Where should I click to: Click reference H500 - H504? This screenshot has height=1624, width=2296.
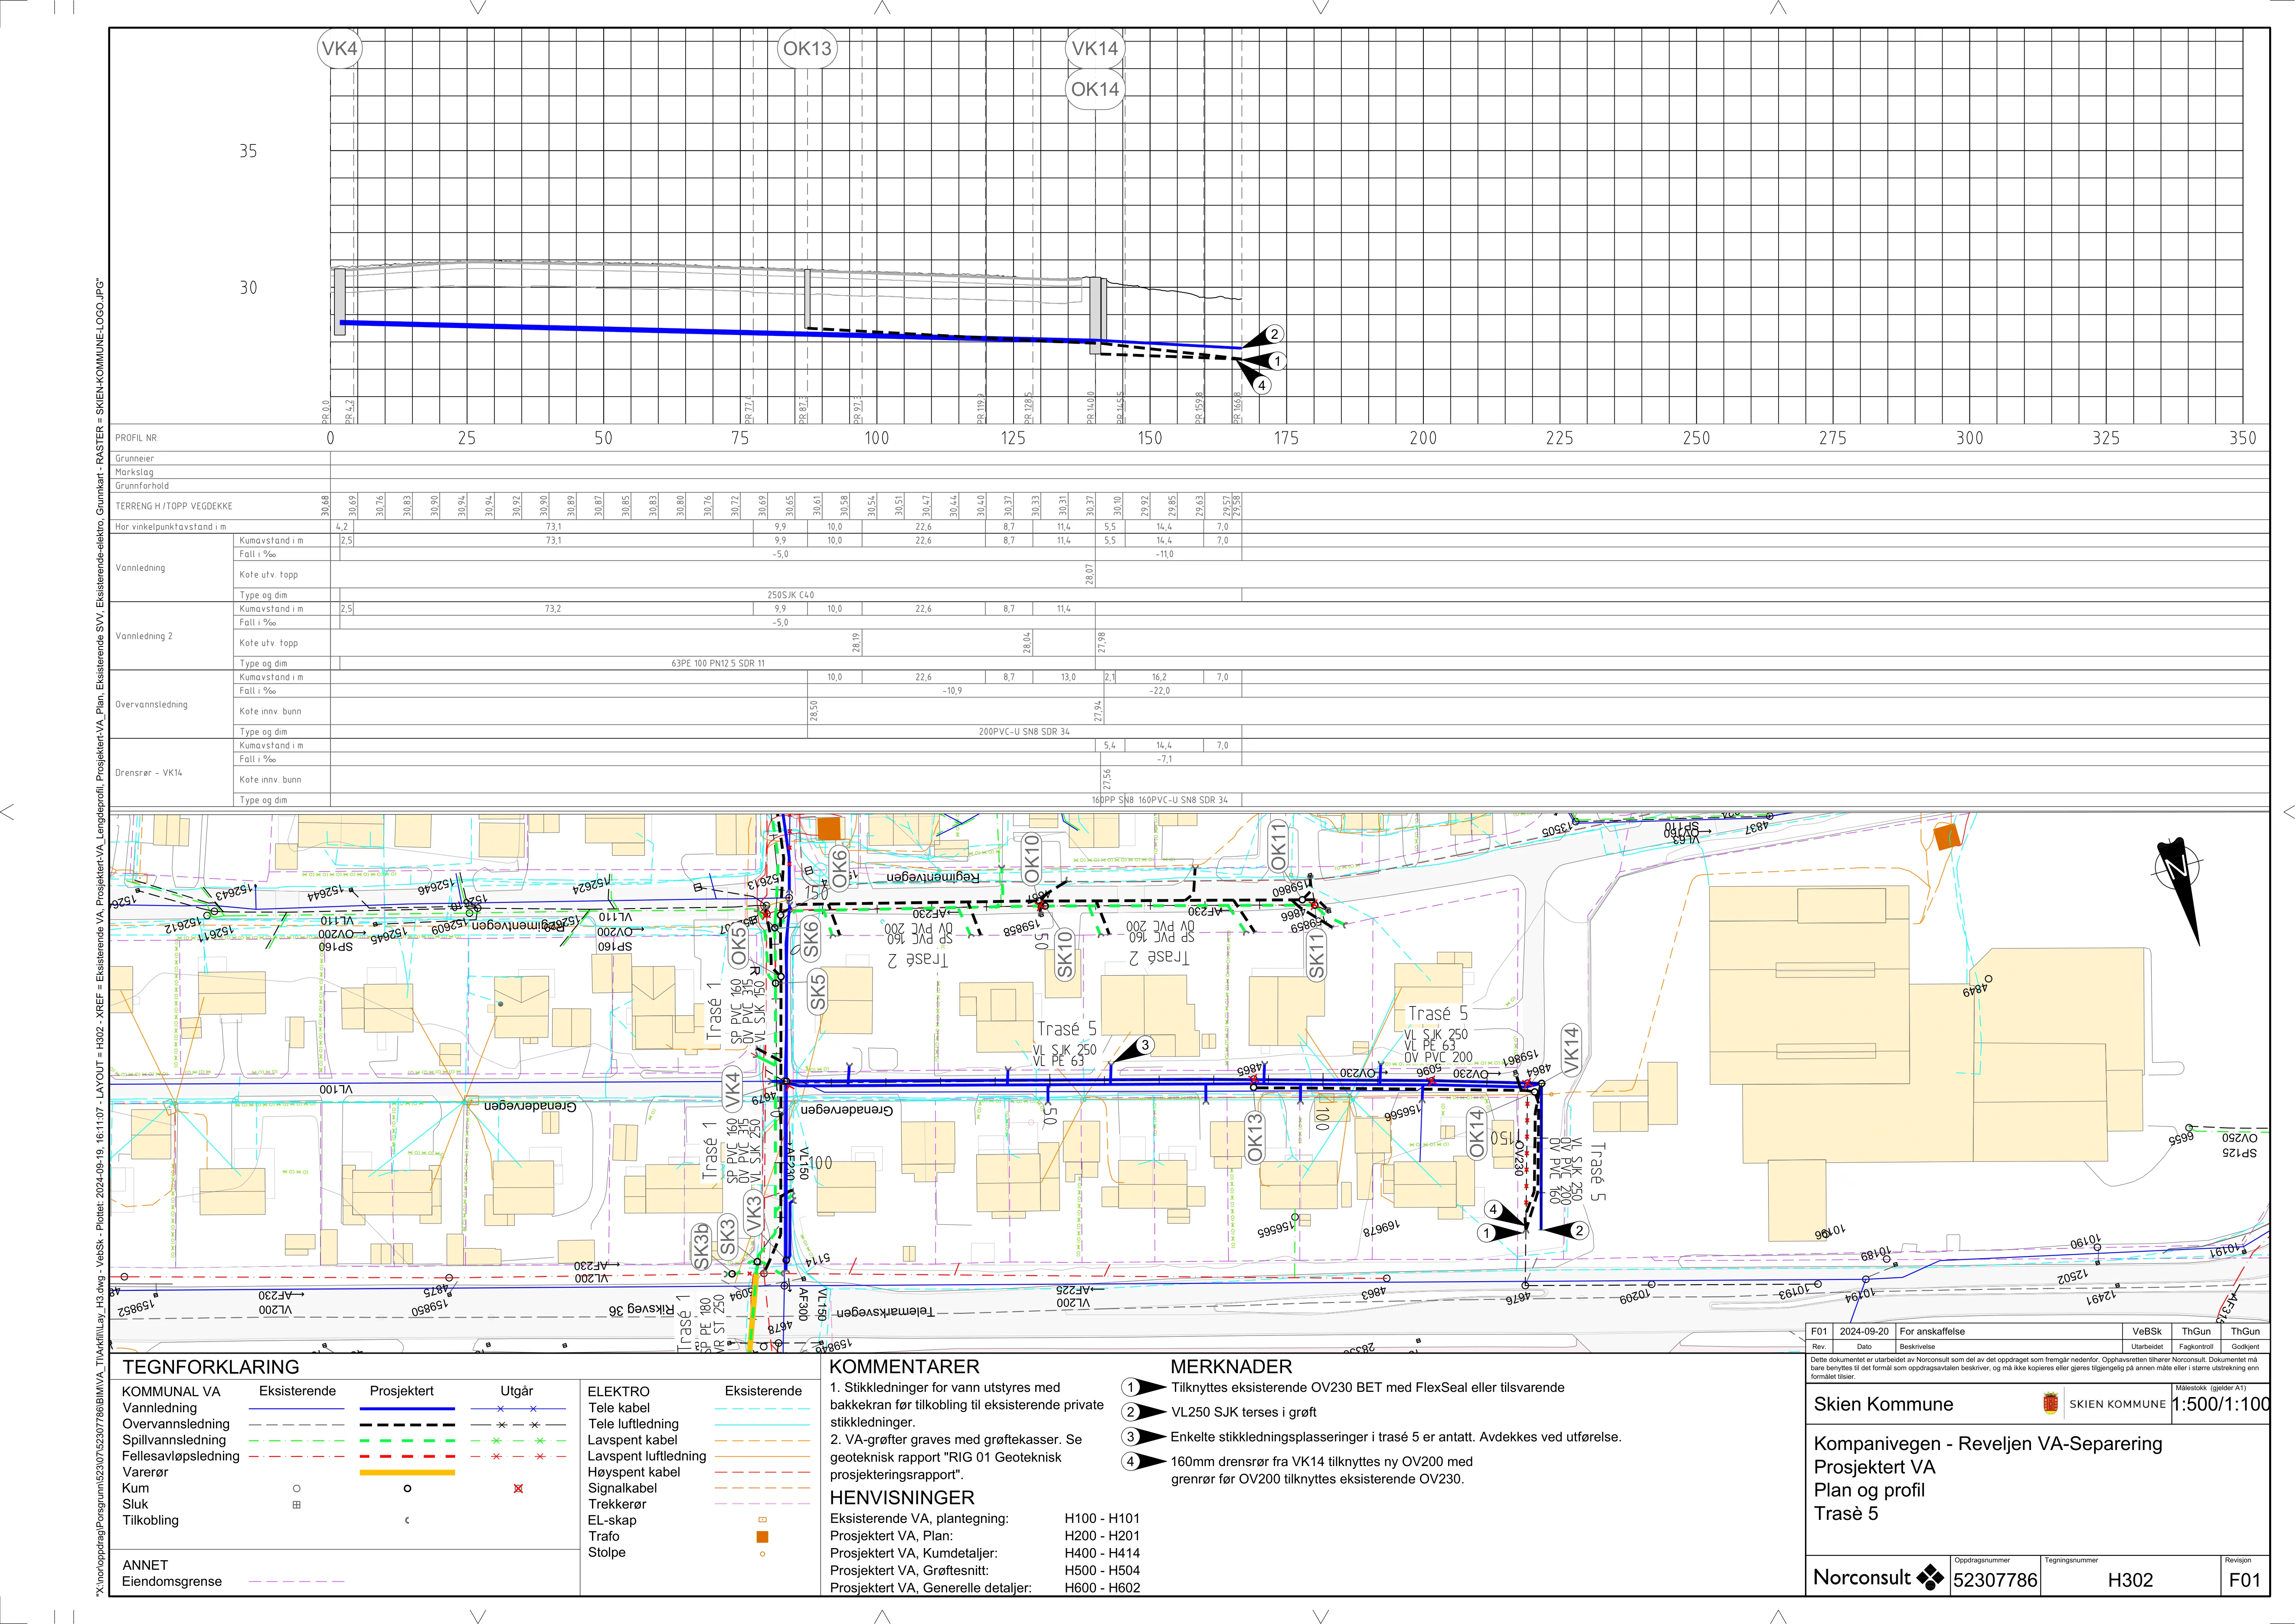[x=1102, y=1571]
